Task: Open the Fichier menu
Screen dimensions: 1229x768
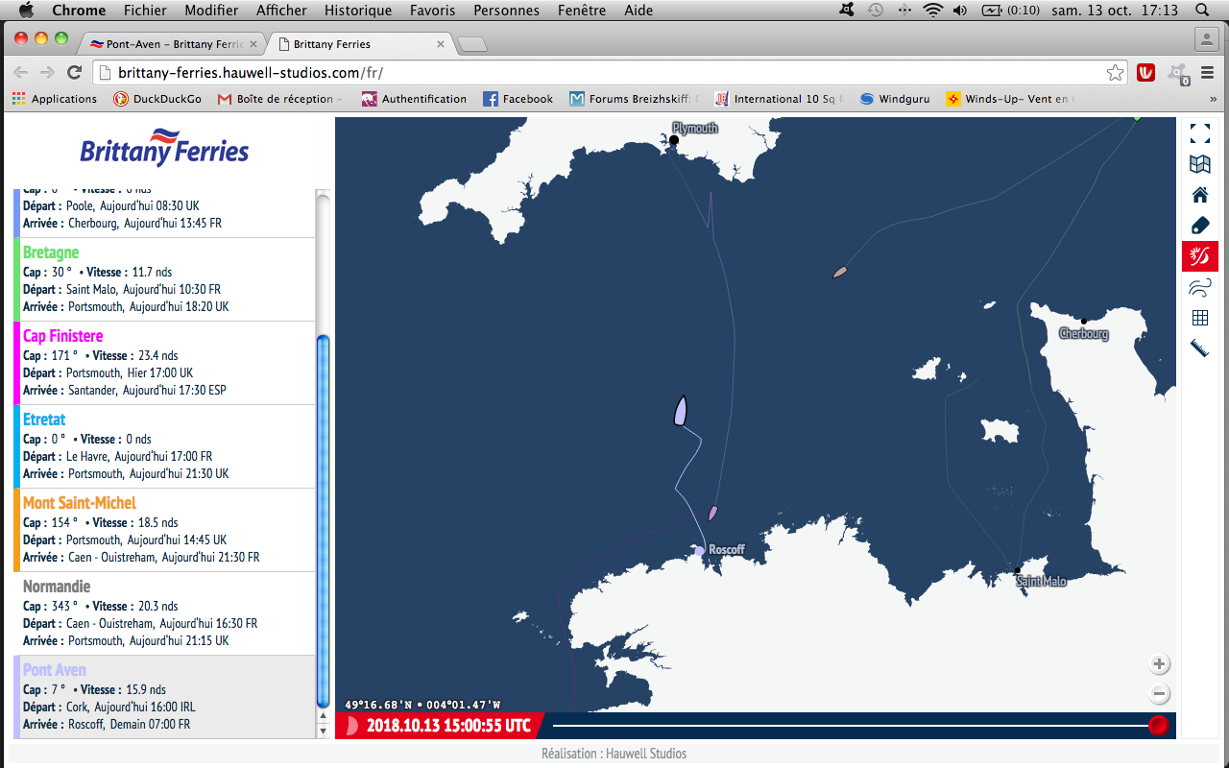Action: click(145, 11)
